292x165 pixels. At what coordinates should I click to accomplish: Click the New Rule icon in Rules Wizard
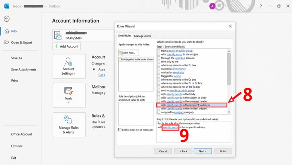click(x=121, y=53)
